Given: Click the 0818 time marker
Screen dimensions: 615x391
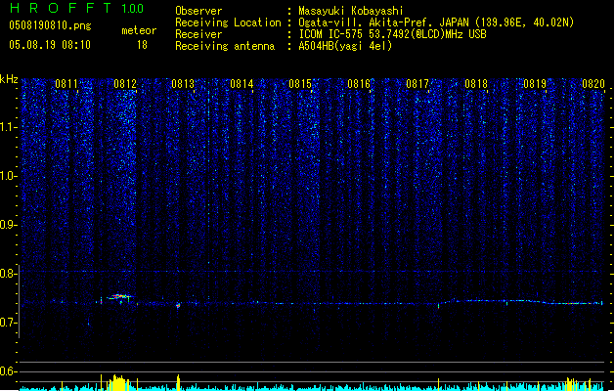Looking at the screenshot, I should click(x=476, y=84).
